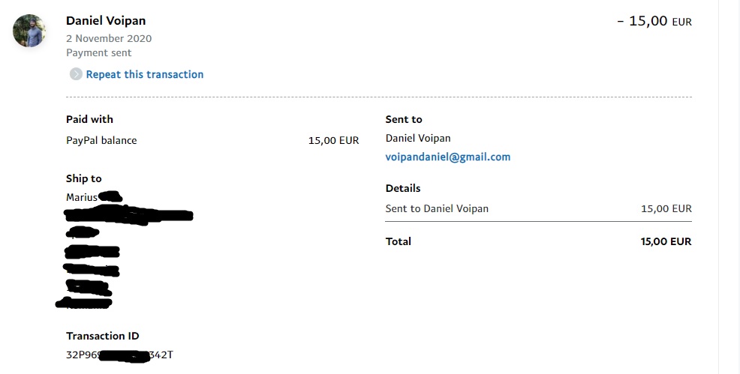Click the Total label
The height and width of the screenshot is (374, 740).
tap(399, 241)
